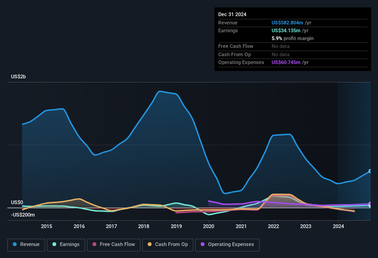The width and height of the screenshot is (378, 258).
Task: Click the 2022 x-axis label
Action: tap(273, 226)
